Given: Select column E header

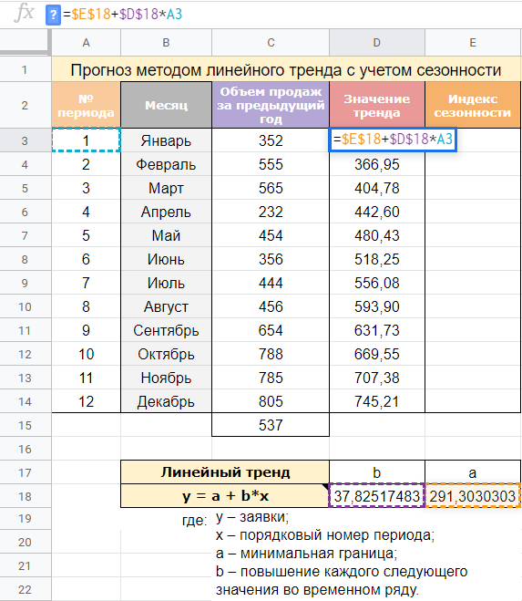Looking at the screenshot, I should (473, 43).
